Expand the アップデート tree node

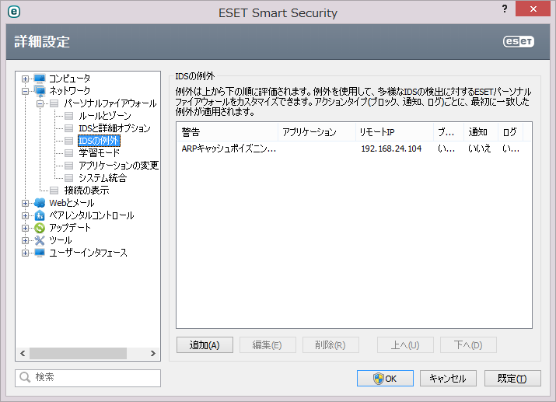coord(25,228)
